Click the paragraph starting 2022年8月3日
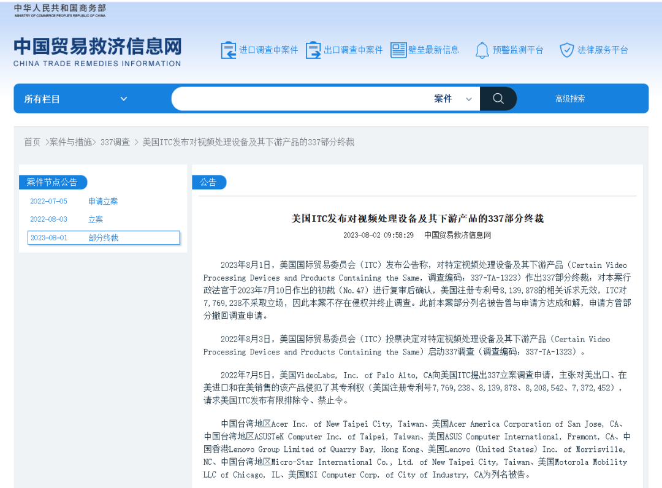The image size is (662, 488). click(x=406, y=345)
